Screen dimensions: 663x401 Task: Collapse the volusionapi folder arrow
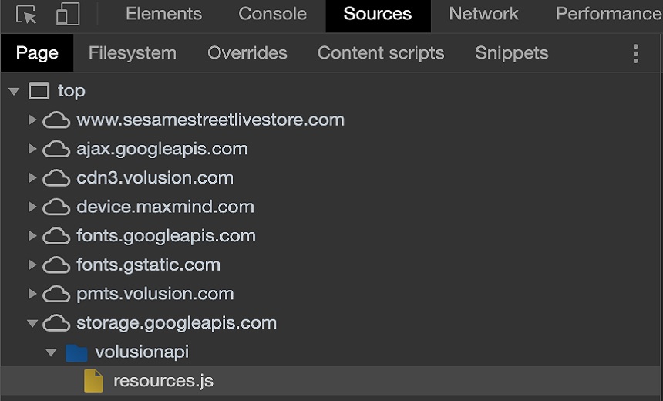pyautogui.click(x=51, y=352)
